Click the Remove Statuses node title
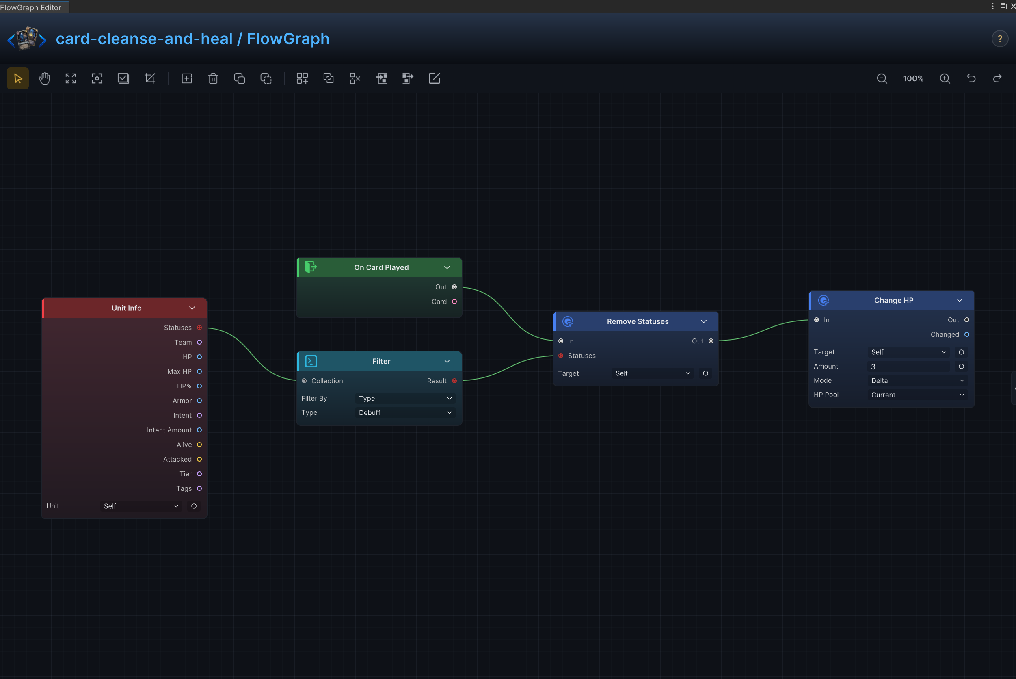The image size is (1016, 679). click(638, 321)
